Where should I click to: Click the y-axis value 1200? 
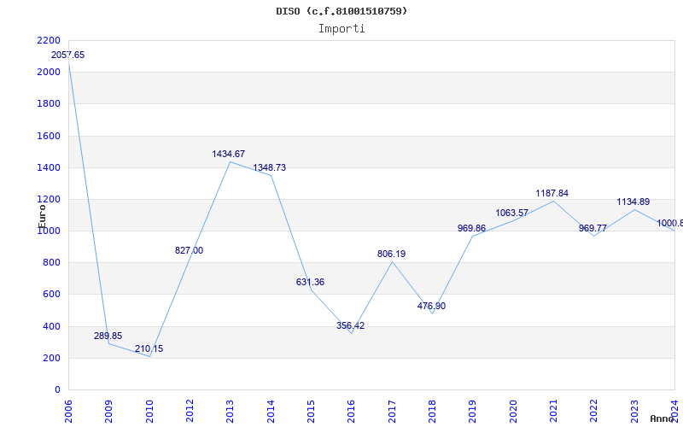pos(49,199)
